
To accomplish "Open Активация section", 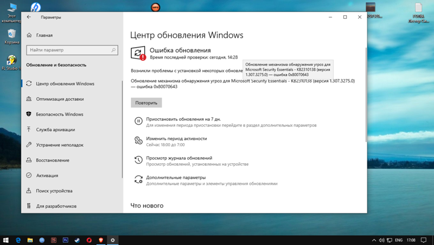I will point(47,176).
